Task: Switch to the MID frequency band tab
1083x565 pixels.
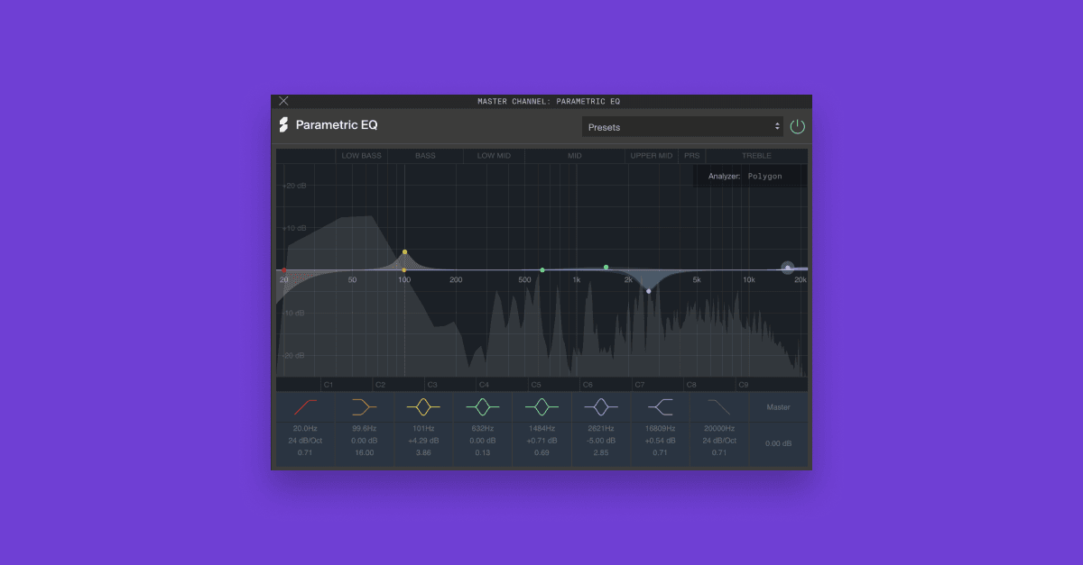Action: point(574,155)
